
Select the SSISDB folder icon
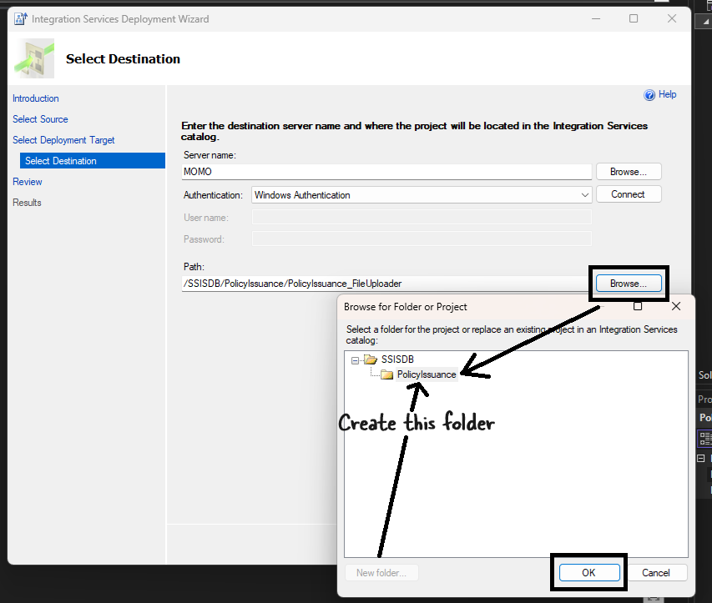coord(371,359)
